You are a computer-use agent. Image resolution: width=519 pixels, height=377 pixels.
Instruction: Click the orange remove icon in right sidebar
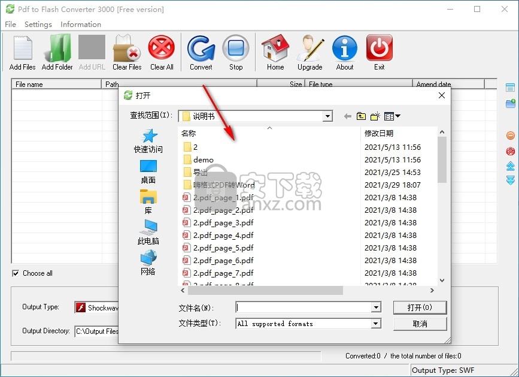pyautogui.click(x=511, y=135)
